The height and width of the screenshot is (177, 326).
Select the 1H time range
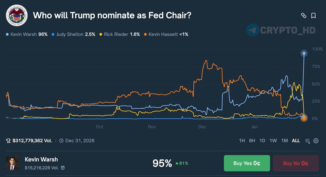242,141
